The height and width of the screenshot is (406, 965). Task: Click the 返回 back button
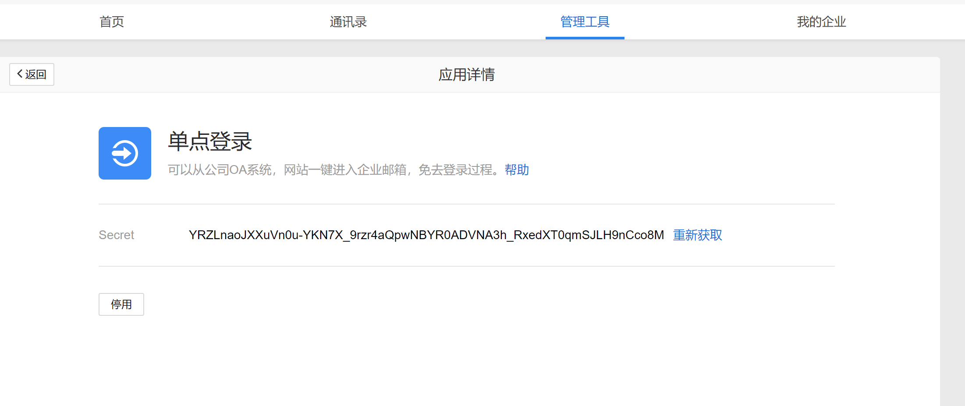tap(32, 74)
